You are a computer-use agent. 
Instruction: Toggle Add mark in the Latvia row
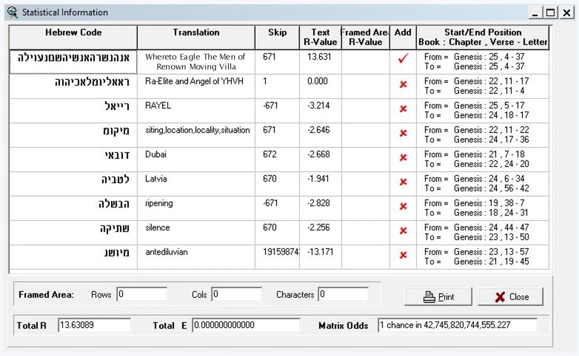(x=403, y=182)
